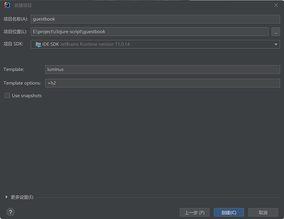Close the 新建项目 dialog with X

tap(276, 5)
